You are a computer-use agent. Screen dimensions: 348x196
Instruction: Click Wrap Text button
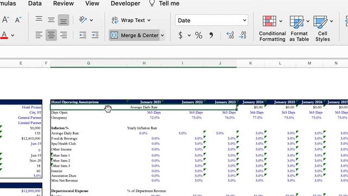pyautogui.click(x=128, y=20)
